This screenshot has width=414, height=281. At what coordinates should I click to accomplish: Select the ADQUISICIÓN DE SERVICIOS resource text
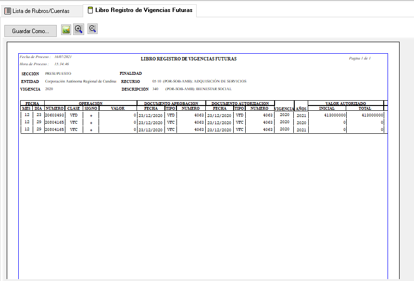(x=220, y=82)
